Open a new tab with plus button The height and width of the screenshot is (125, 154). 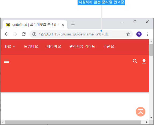tap(73, 25)
